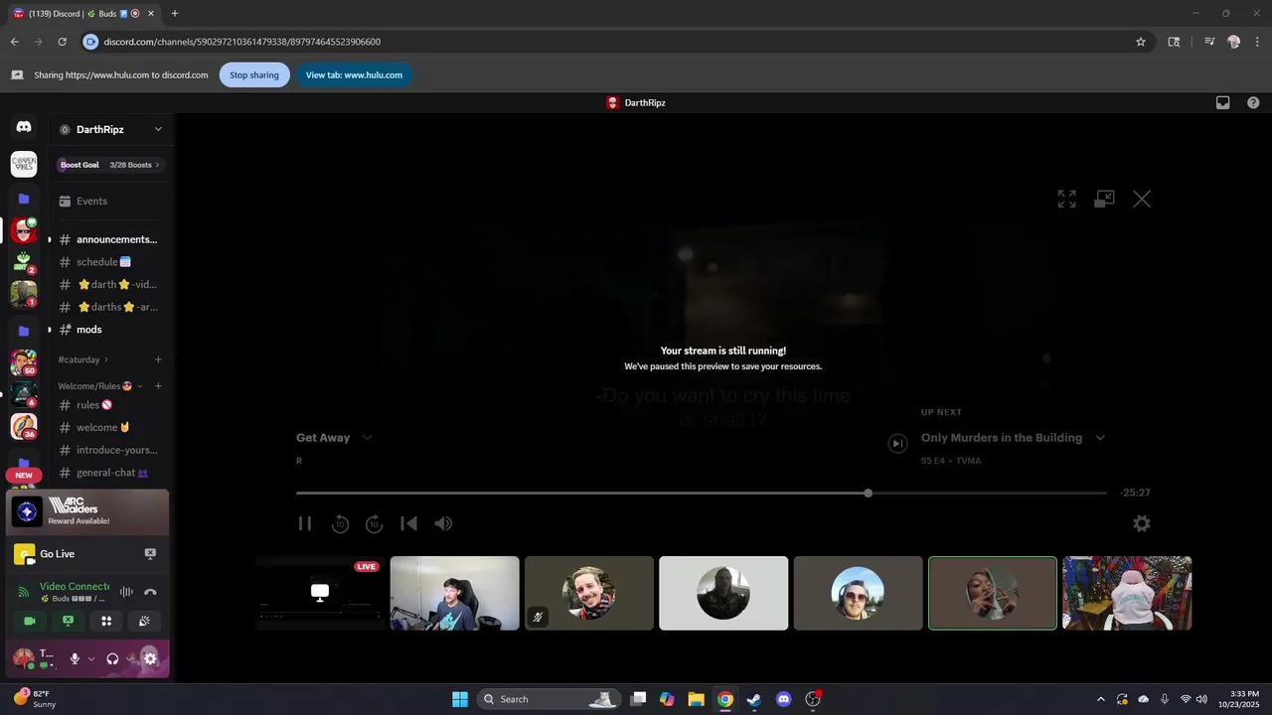The image size is (1272, 715).
Task: Click the taskbar Search box
Action: [x=550, y=699]
